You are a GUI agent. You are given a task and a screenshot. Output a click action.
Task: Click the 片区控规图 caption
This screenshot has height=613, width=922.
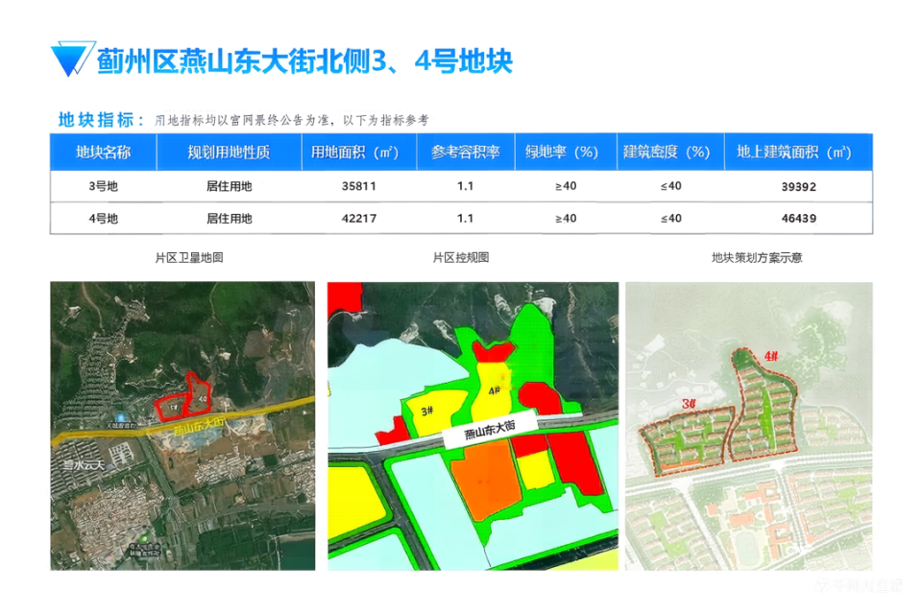coord(461,258)
